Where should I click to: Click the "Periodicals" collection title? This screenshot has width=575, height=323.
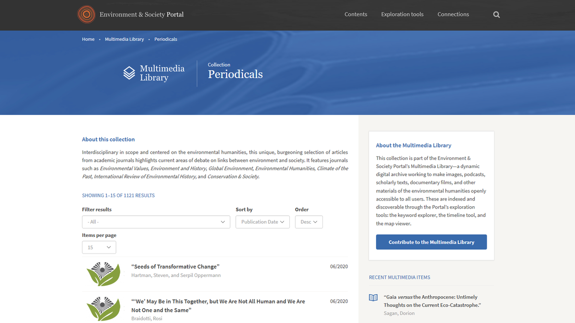(x=235, y=74)
